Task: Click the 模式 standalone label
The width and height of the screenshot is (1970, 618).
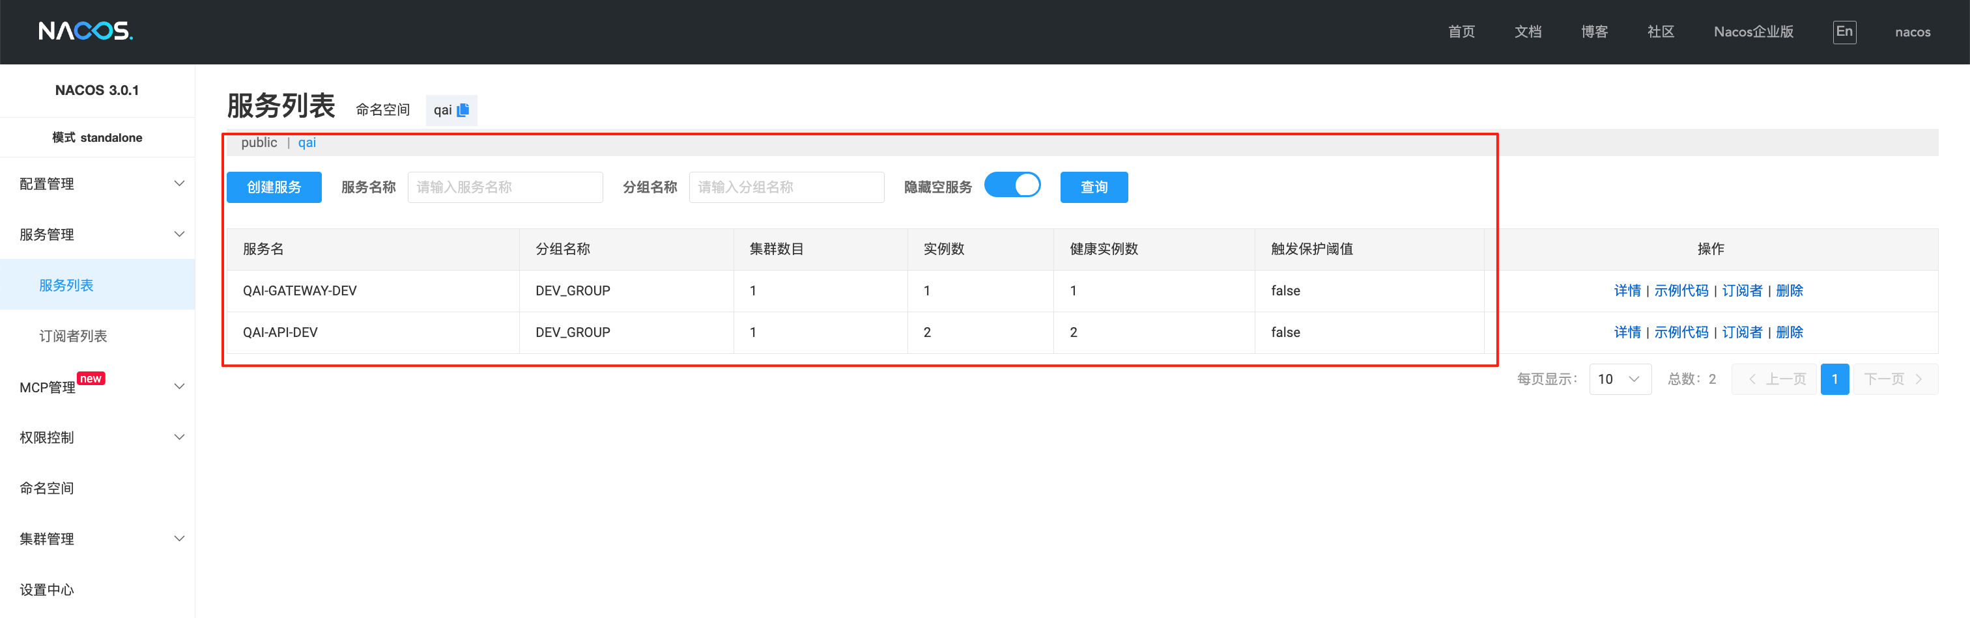Action: tap(97, 137)
